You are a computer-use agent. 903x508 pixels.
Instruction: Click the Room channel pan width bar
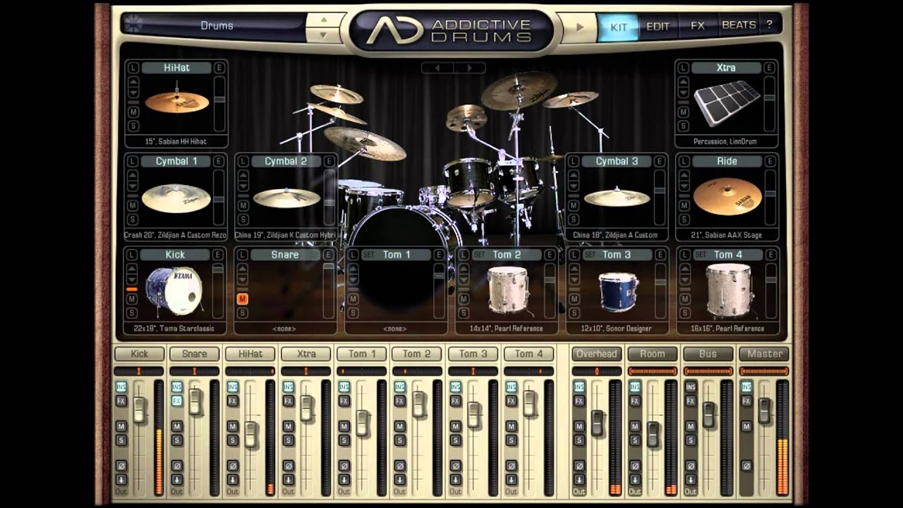click(653, 371)
